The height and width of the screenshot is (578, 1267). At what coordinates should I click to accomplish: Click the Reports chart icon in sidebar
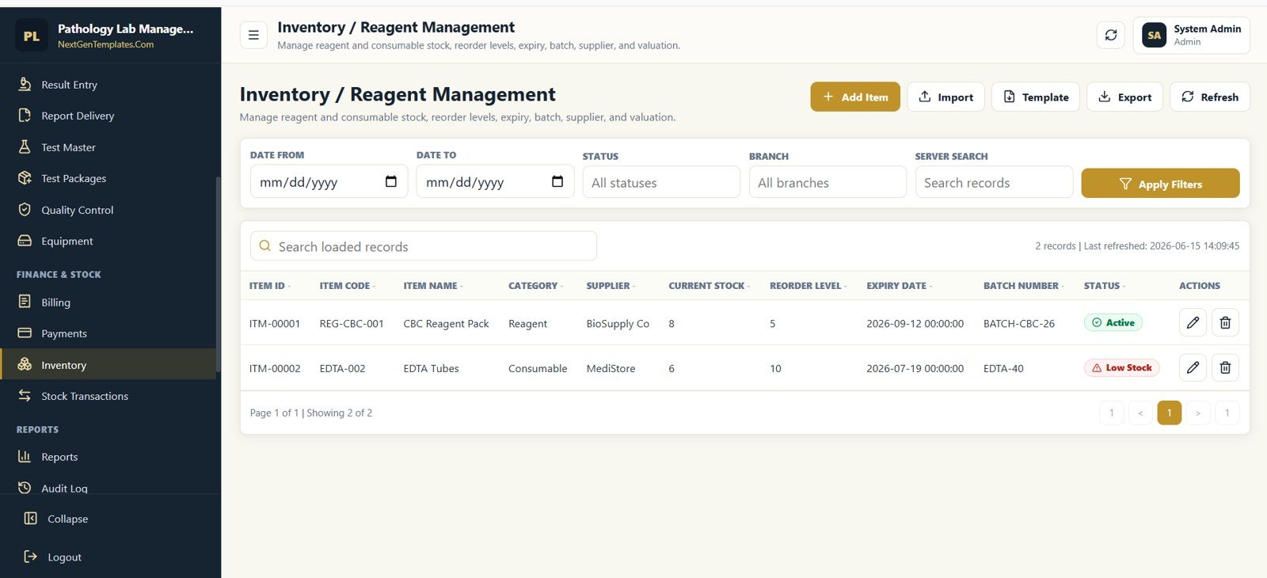25,457
